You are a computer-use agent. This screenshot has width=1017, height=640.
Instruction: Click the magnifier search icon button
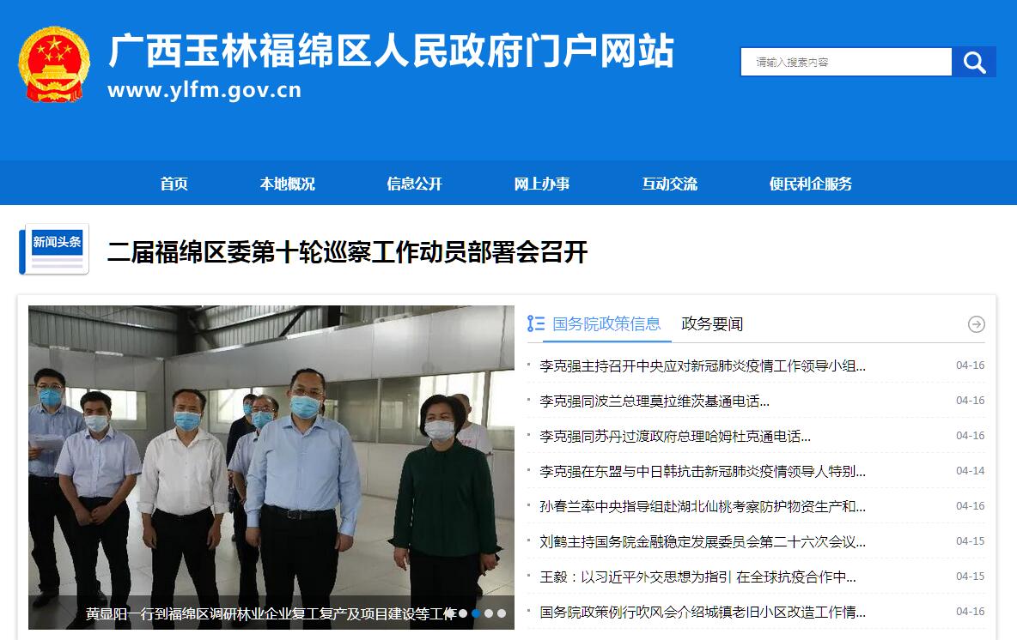(973, 62)
